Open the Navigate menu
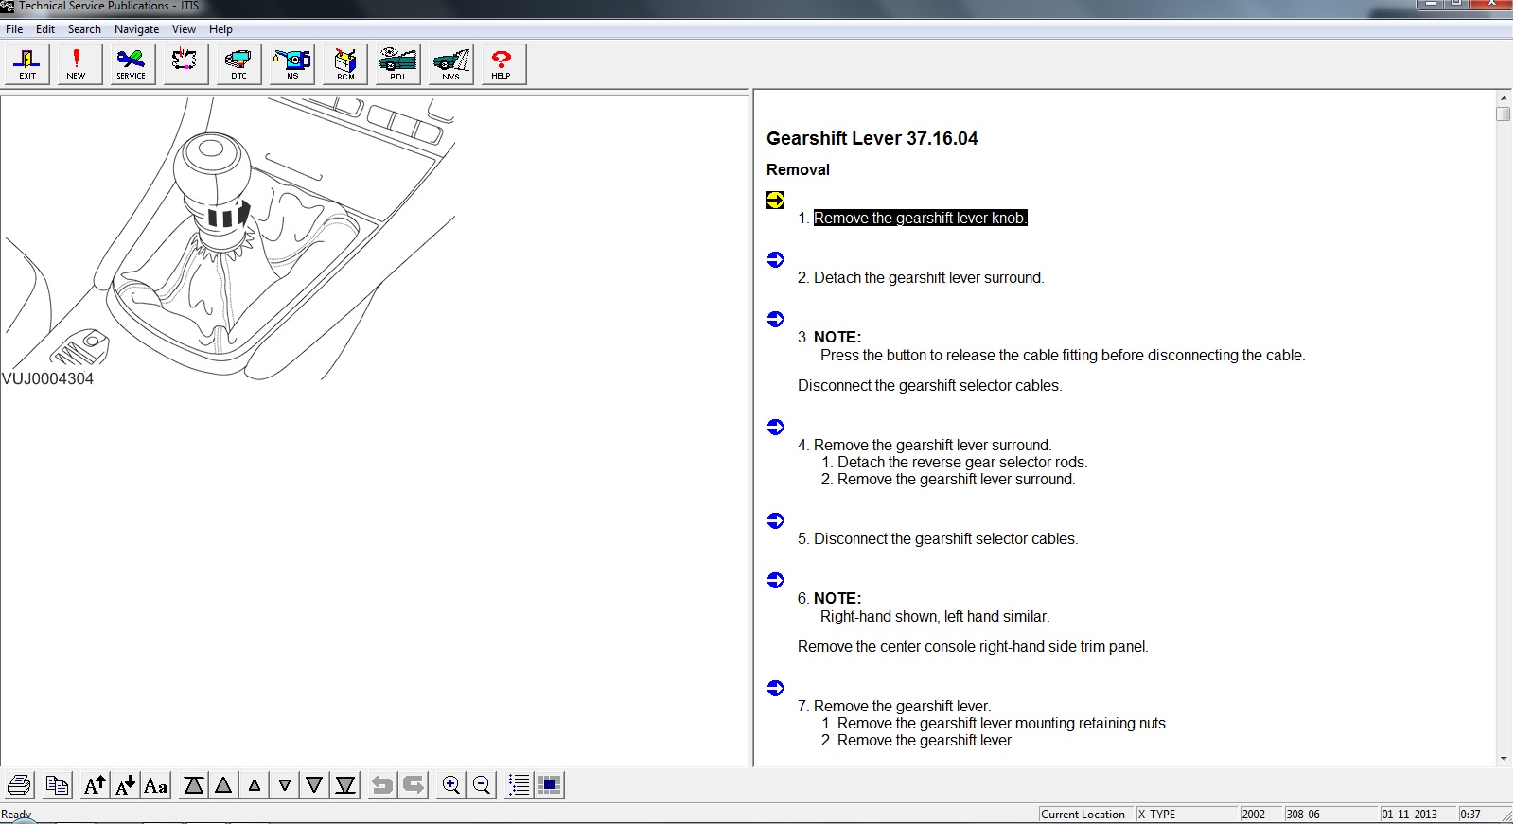 click(x=136, y=29)
